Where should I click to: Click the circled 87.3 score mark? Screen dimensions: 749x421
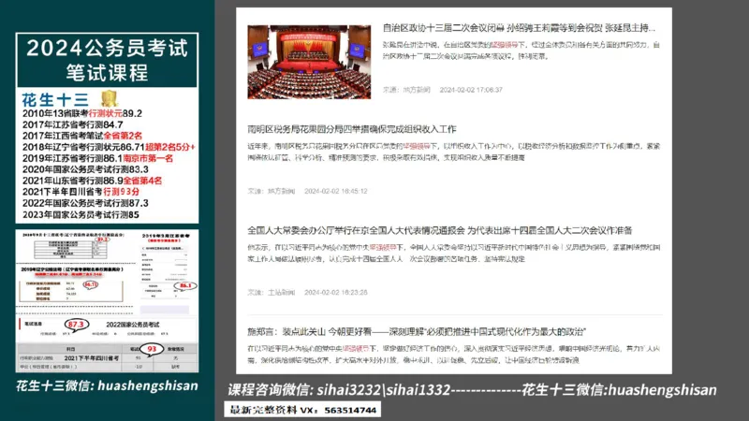(x=77, y=325)
